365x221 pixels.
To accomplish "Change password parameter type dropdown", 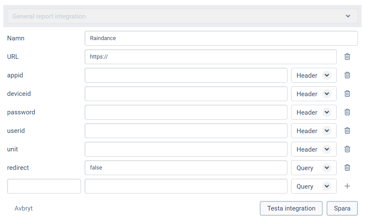I will [314, 113].
